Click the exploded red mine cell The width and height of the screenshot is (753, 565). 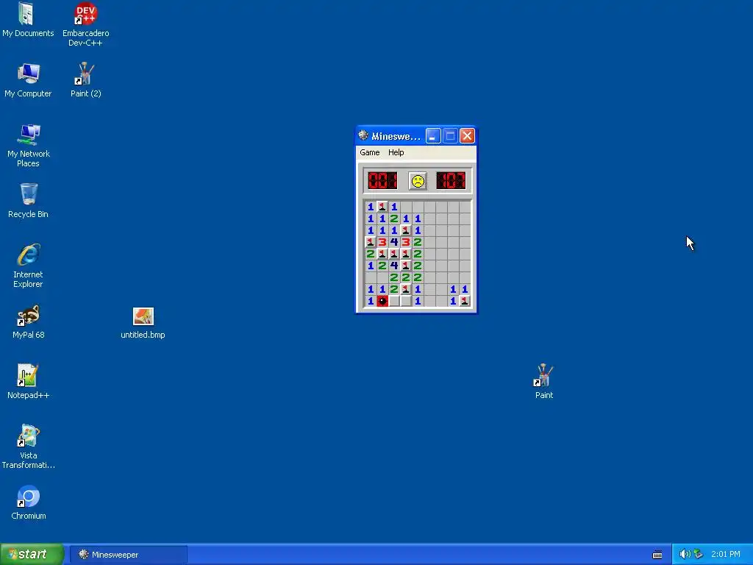[x=382, y=301]
